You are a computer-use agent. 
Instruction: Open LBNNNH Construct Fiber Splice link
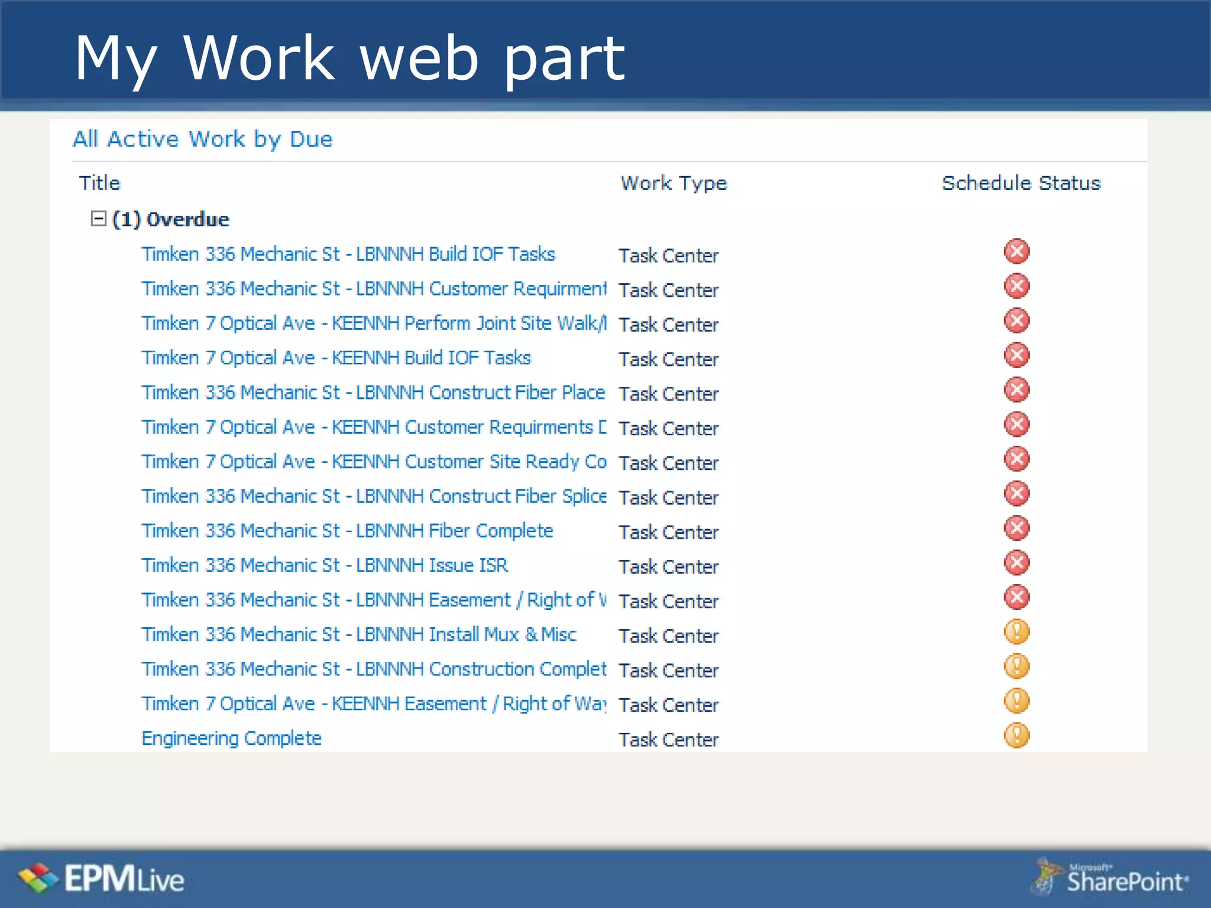pos(374,496)
